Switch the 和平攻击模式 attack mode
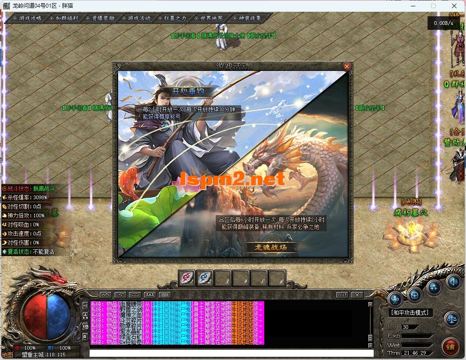 tap(410, 313)
